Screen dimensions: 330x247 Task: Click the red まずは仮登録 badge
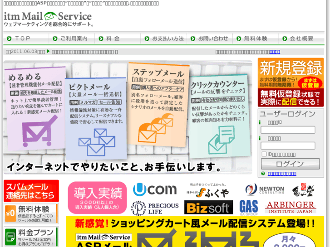point(310,83)
